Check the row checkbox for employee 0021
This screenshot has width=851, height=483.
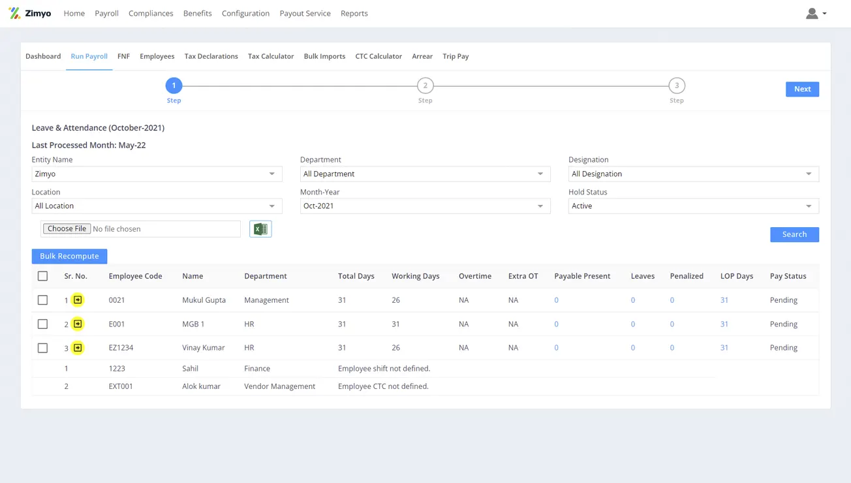42,300
